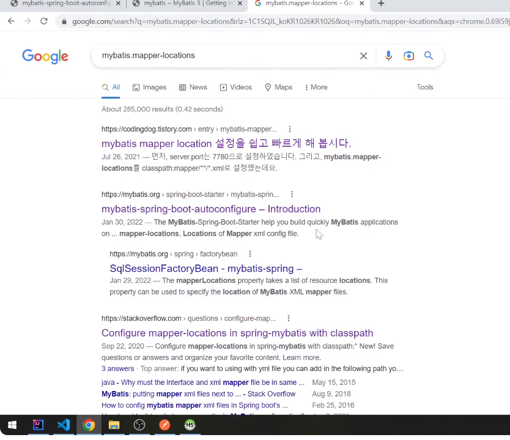Open the search Tools options
Image resolution: width=510 pixels, height=440 pixels.
point(425,88)
